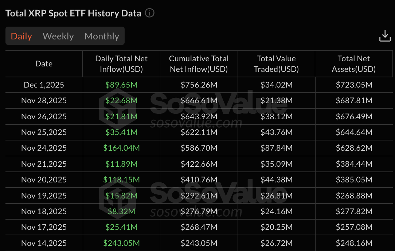Click the $268.47M cumulative inflow cell
This screenshot has width=395, height=251.
click(199, 227)
